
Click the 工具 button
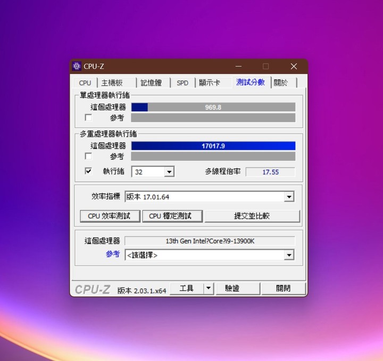coord(187,289)
